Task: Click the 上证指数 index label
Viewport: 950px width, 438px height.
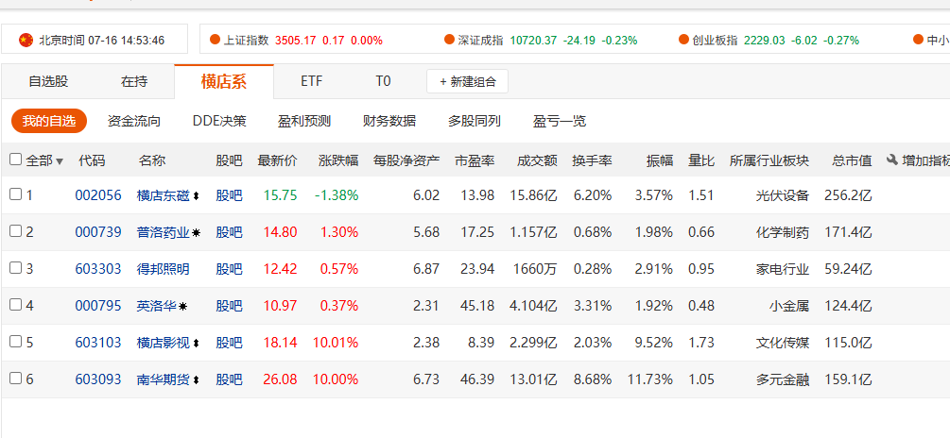Action: (246, 41)
